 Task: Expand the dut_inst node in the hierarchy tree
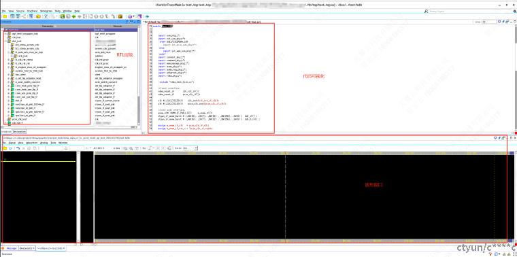click(x=5, y=41)
